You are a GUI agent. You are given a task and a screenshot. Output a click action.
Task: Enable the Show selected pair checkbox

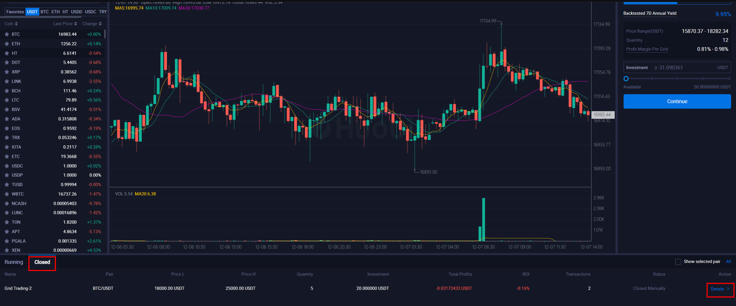[678, 262]
